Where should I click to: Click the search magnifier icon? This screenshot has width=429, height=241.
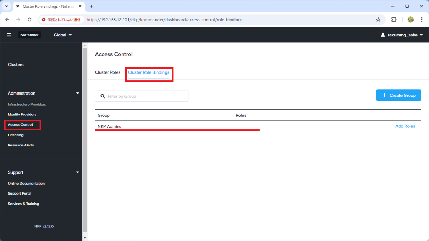click(103, 96)
